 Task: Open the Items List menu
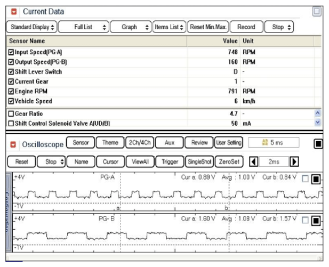tap(168, 27)
